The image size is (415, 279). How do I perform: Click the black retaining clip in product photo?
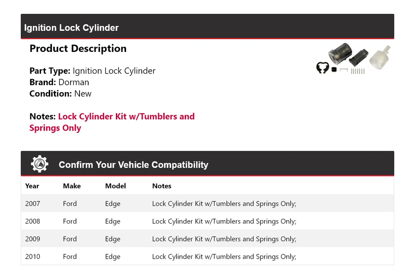322,67
